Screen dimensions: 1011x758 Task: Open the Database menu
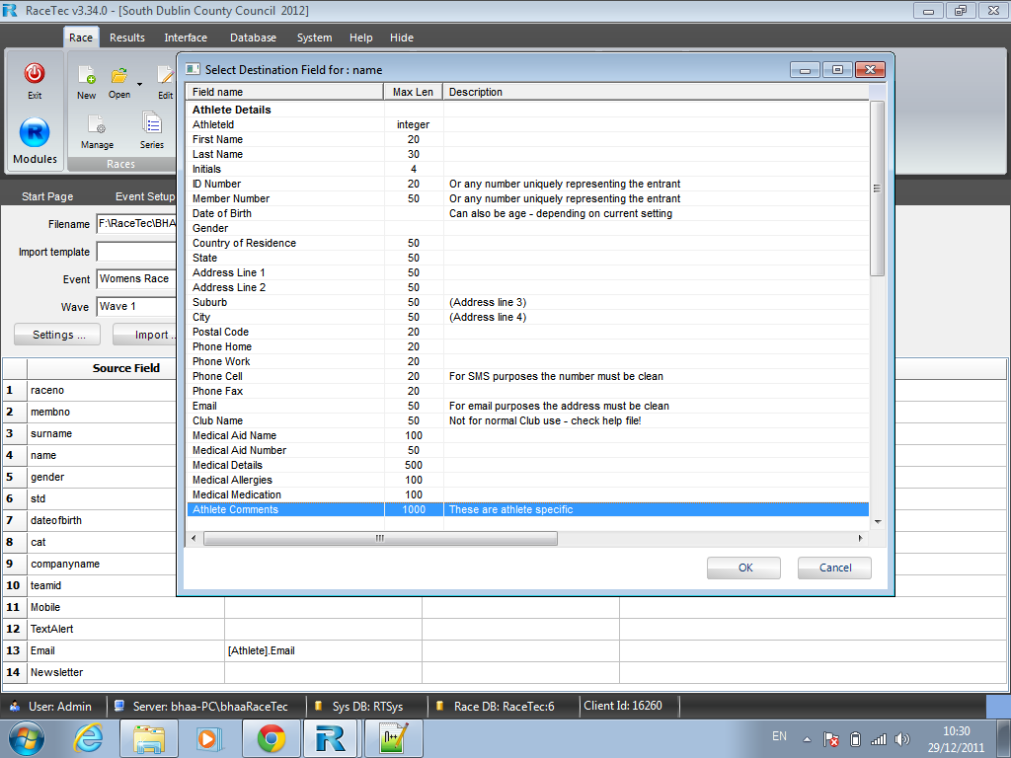point(253,38)
